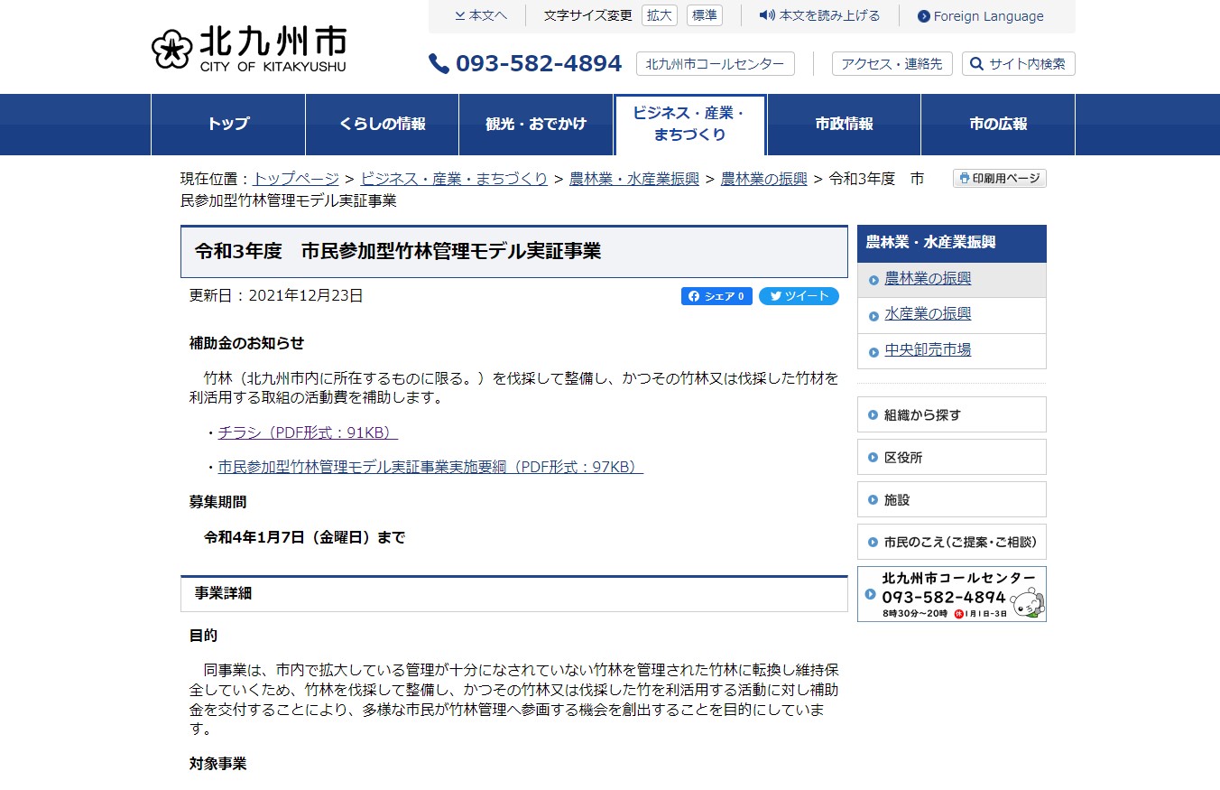The width and height of the screenshot is (1220, 790).
Task: Click the call center banner with mascot
Action: [x=951, y=594]
